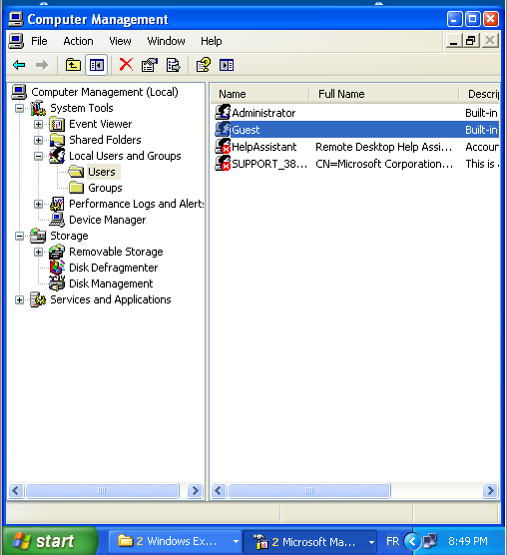
Task: Click the Windows Explorer taskbar group button
Action: 175,541
